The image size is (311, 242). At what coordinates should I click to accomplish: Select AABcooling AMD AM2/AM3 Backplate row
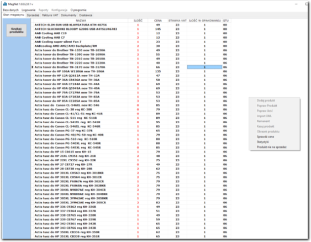click(x=131, y=46)
